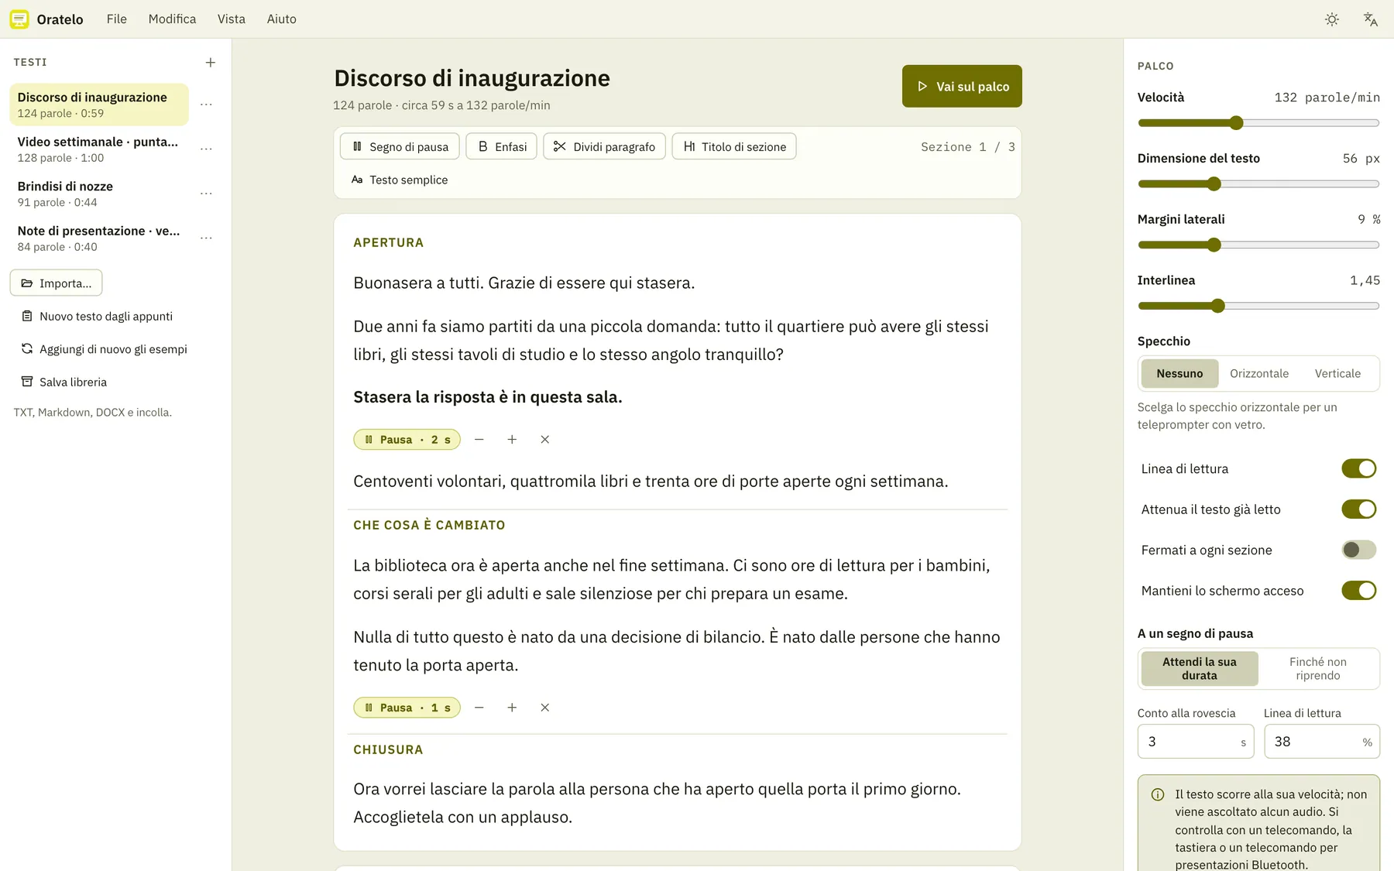Click Dividi paragrafo scissors tool
This screenshot has width=1394, height=871.
pos(604,146)
